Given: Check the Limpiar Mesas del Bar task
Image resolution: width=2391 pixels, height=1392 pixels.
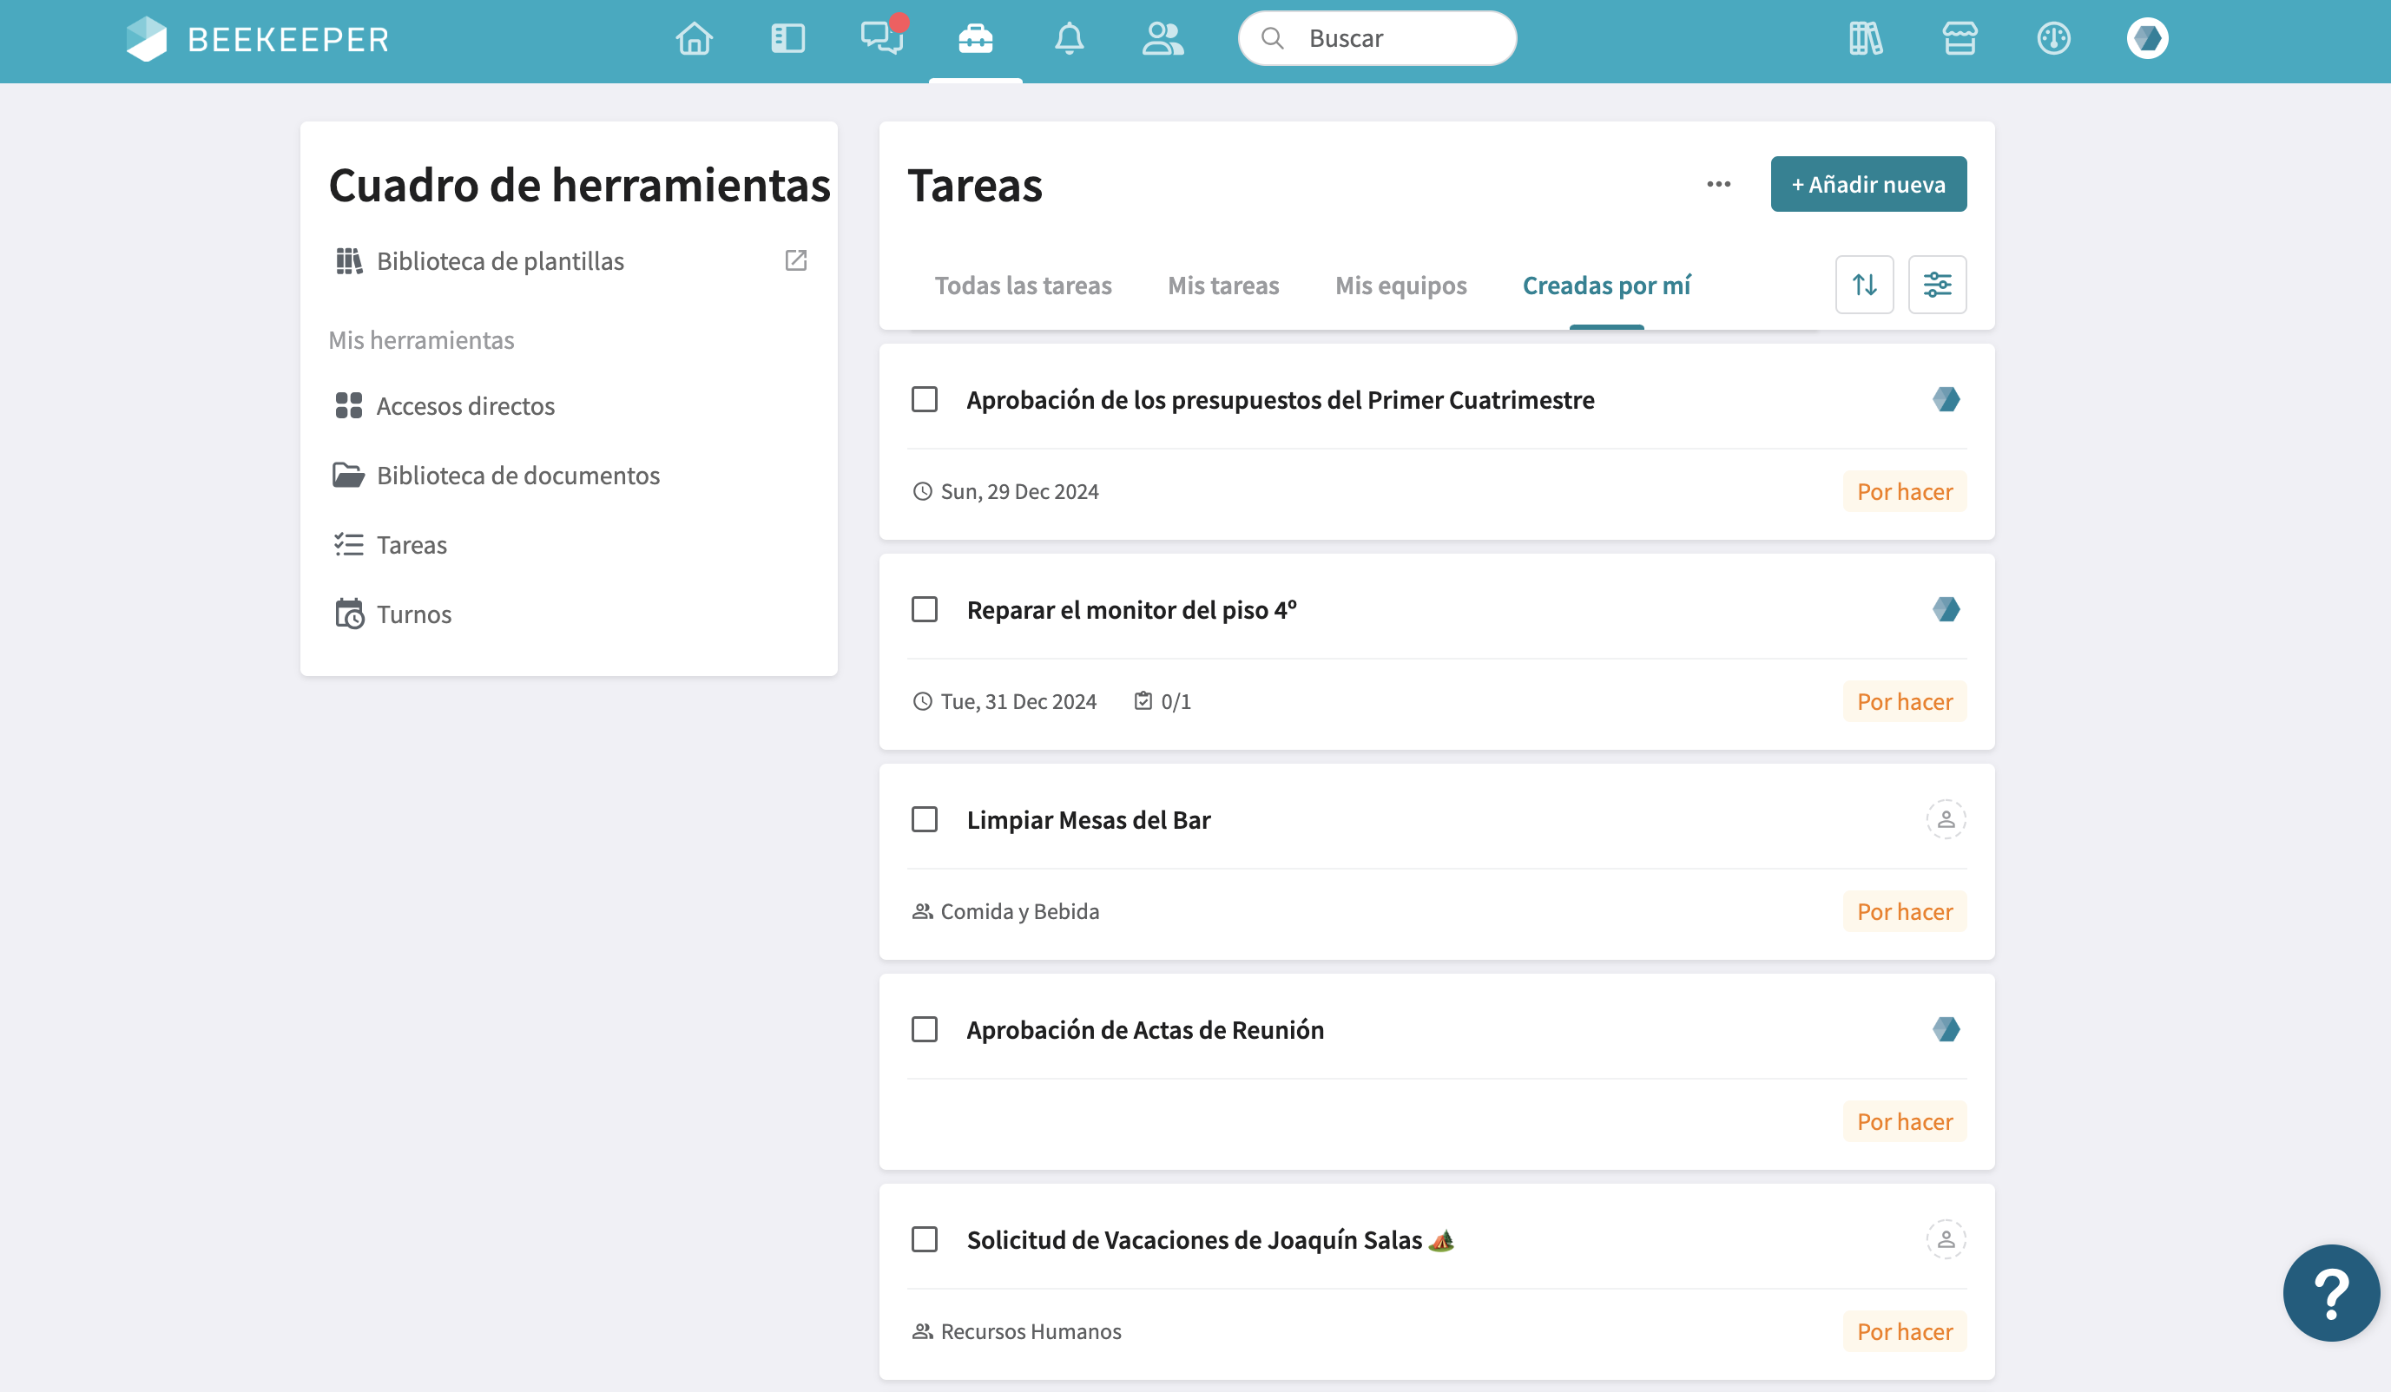Looking at the screenshot, I should 924,819.
